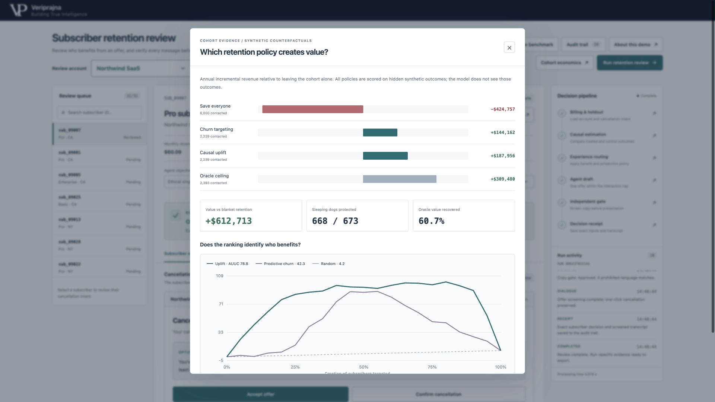
Task: Click the Save everyone policy label
Action: 215,106
